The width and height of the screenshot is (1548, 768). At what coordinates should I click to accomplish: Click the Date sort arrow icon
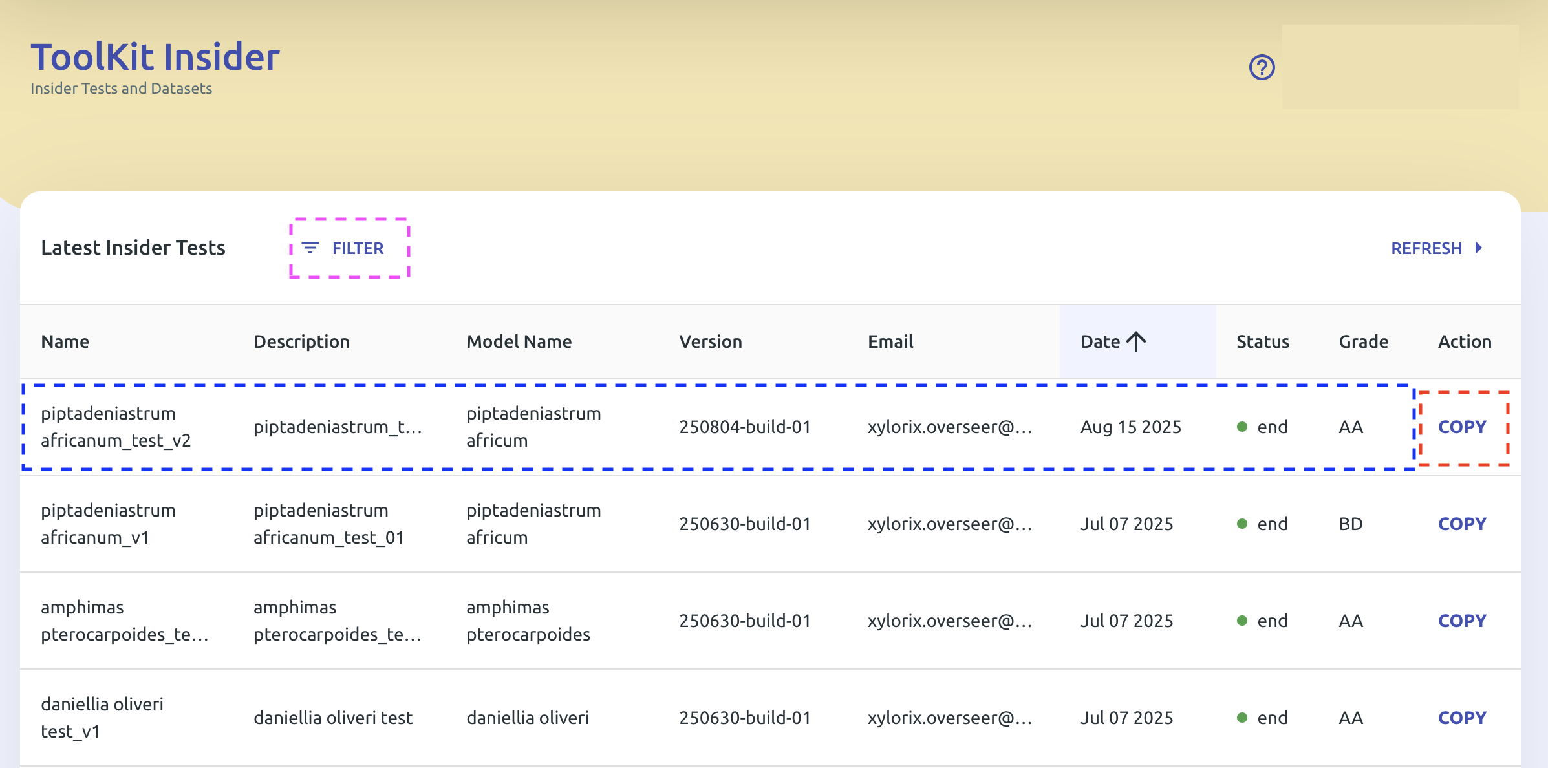[x=1136, y=341]
